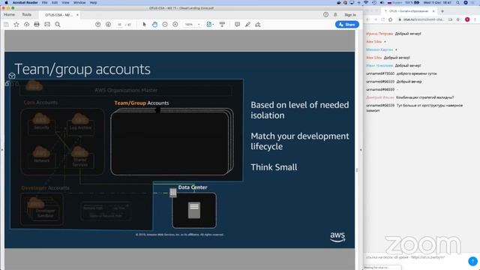Open the Window menu
Screen dimensions: 480x270
coord(79,3)
